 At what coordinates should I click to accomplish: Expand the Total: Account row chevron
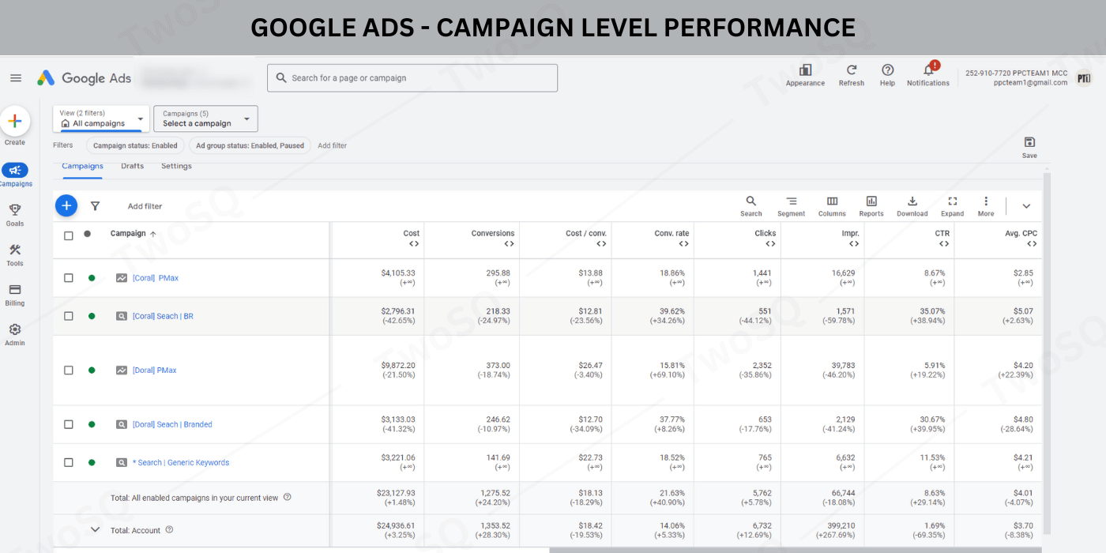pos(95,530)
